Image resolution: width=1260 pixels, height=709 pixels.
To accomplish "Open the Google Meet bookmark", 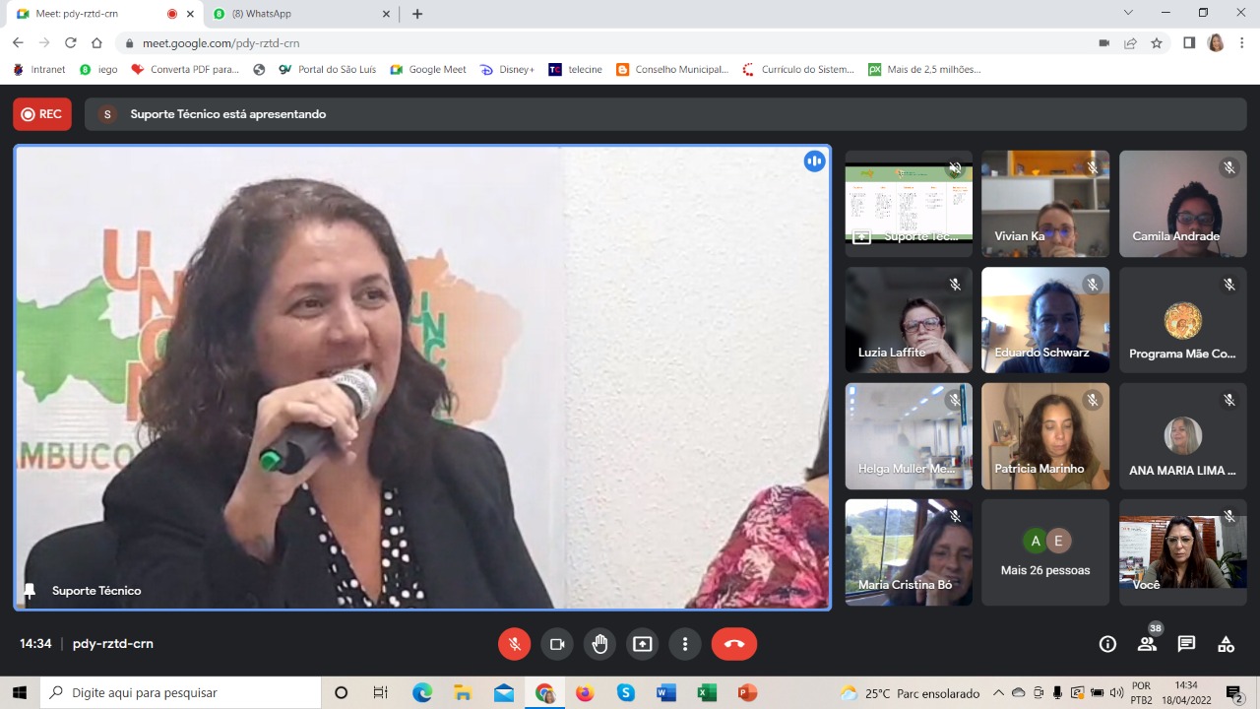I will pyautogui.click(x=428, y=70).
